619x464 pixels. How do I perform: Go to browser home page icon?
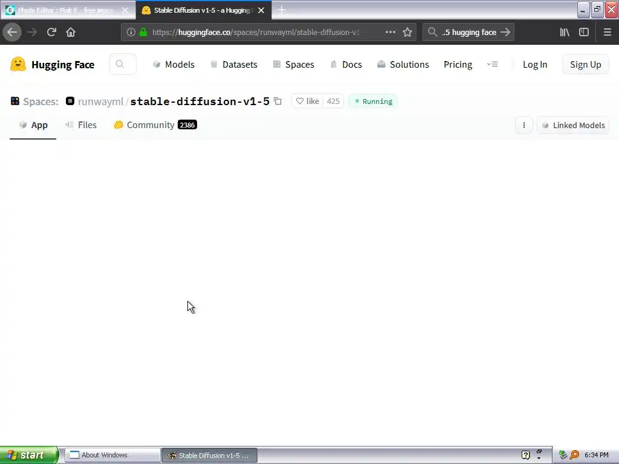click(71, 33)
